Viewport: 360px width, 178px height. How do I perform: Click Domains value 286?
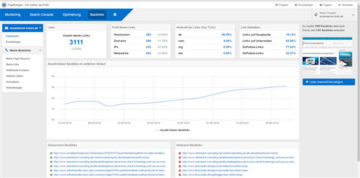pos(149,41)
